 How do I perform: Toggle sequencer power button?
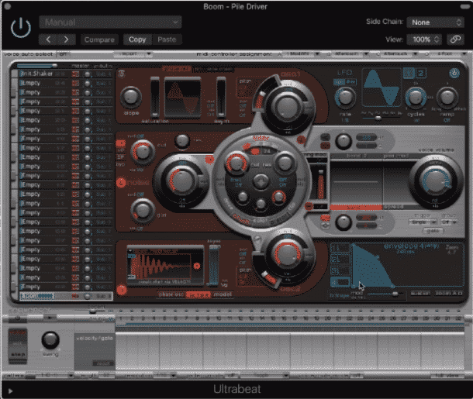click(x=18, y=318)
